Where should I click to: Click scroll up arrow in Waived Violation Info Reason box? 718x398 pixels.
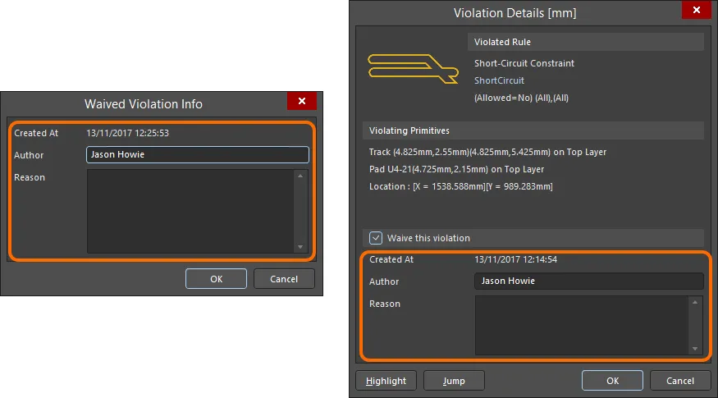click(300, 176)
